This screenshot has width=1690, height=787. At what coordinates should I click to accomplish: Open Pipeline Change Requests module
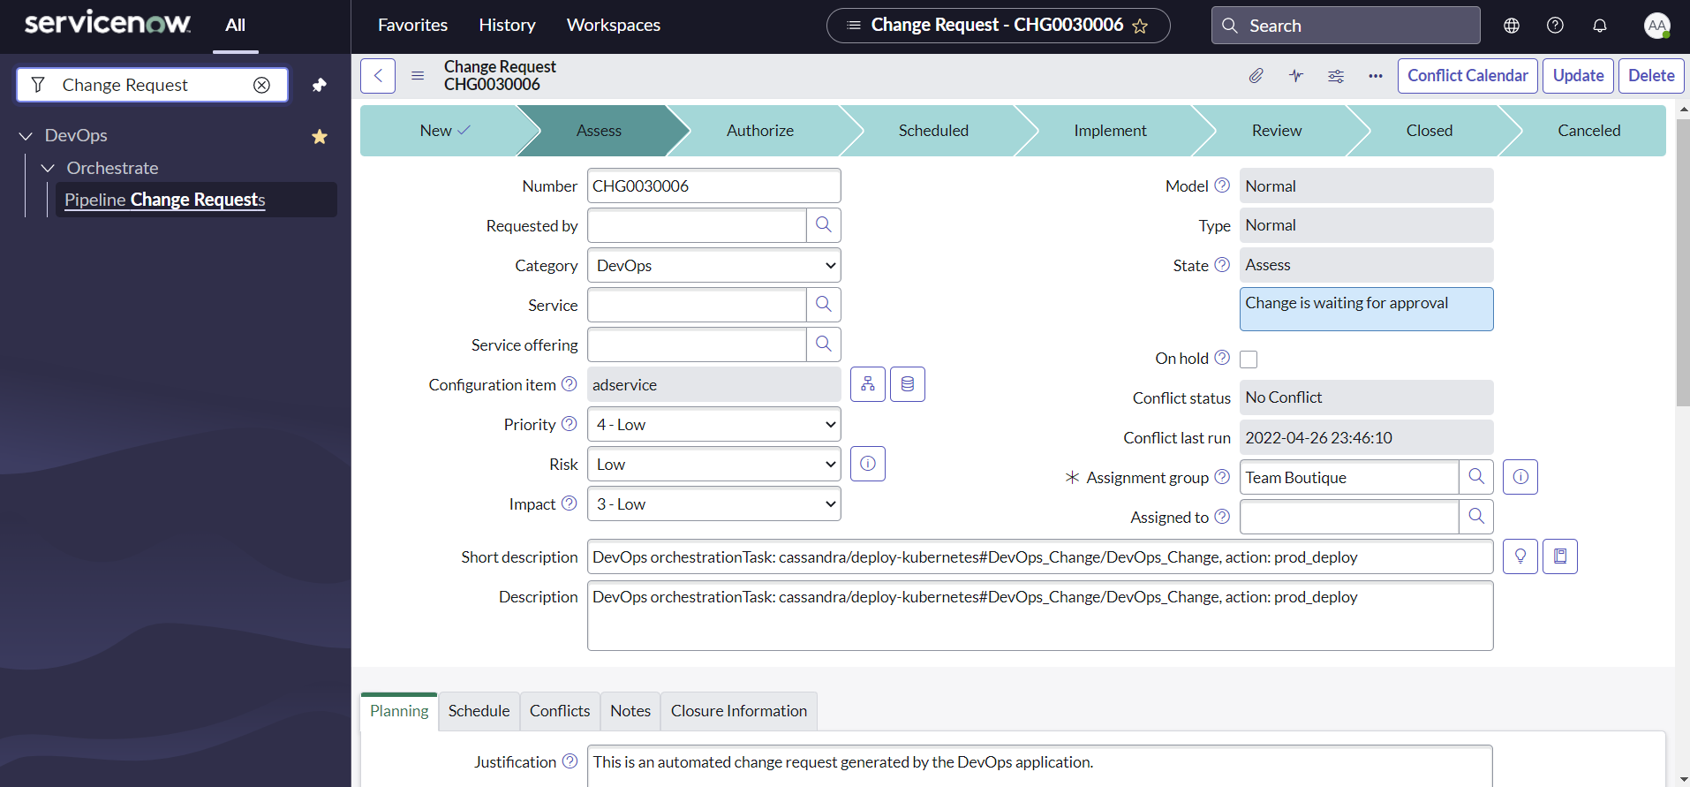click(164, 200)
